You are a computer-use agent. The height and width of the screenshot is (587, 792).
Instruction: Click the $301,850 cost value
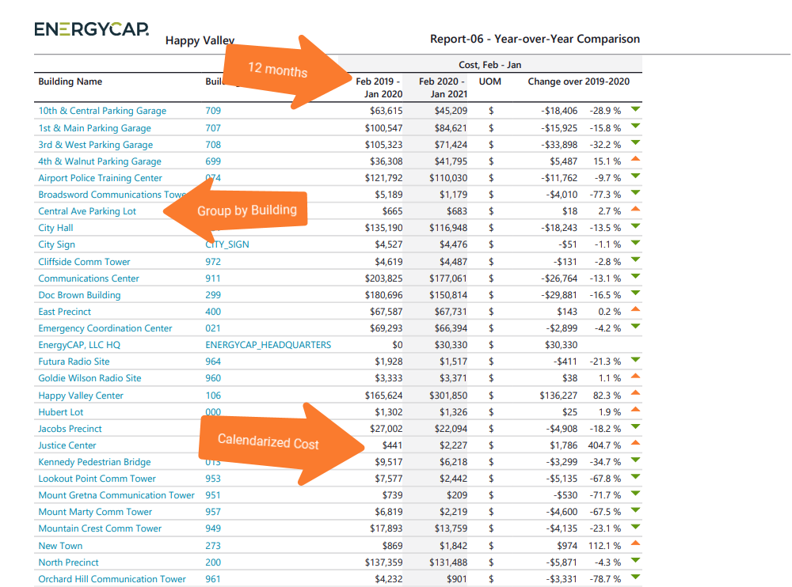(448, 396)
